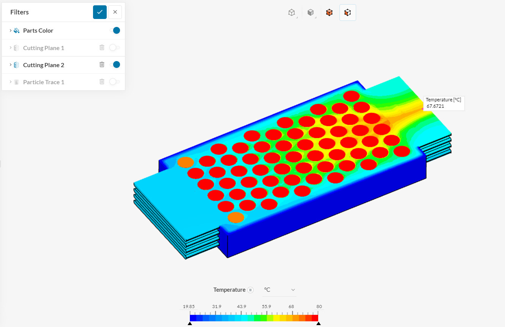Click the Temperature legend label
505x327 pixels.
pos(229,290)
